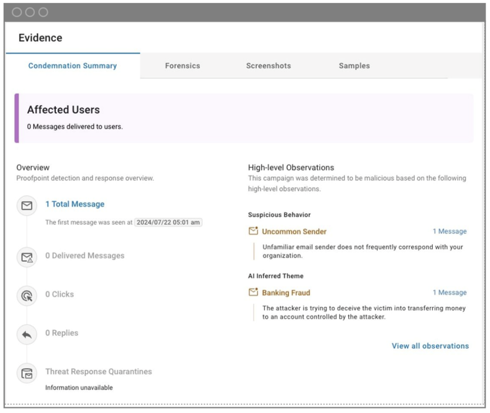The width and height of the screenshot is (490, 413).
Task: Click the Replies arrow icon
Action: coord(27,334)
